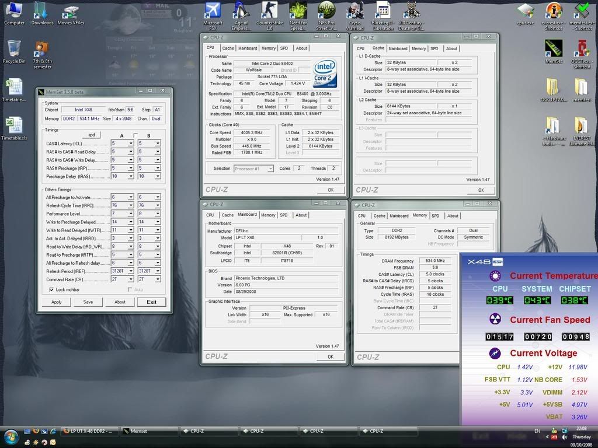Screen dimensions: 598x448
Task: Open the OCCTPT2.0 folder icon
Action: tap(554, 90)
